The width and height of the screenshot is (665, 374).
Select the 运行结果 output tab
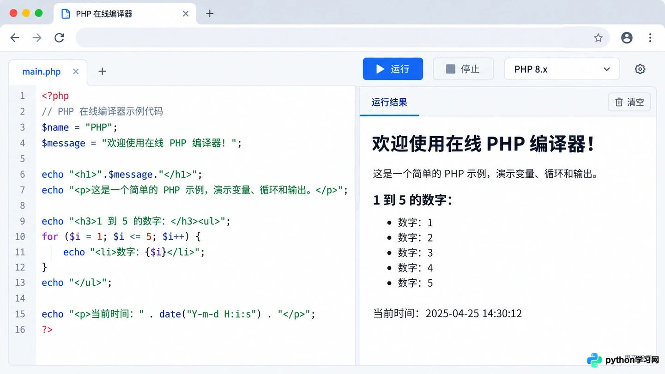pyautogui.click(x=389, y=102)
